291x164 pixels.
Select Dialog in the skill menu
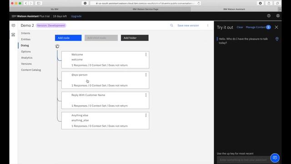[25, 46]
